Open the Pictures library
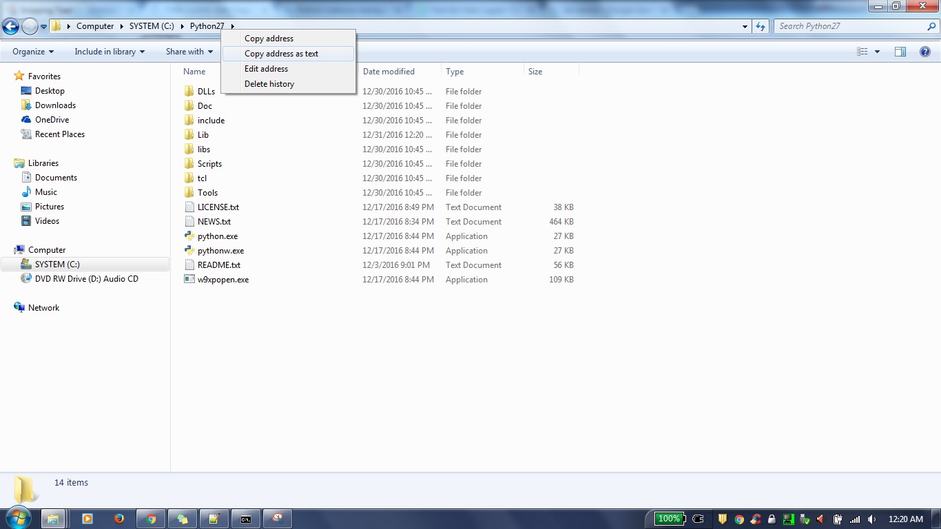941x529 pixels. click(50, 207)
